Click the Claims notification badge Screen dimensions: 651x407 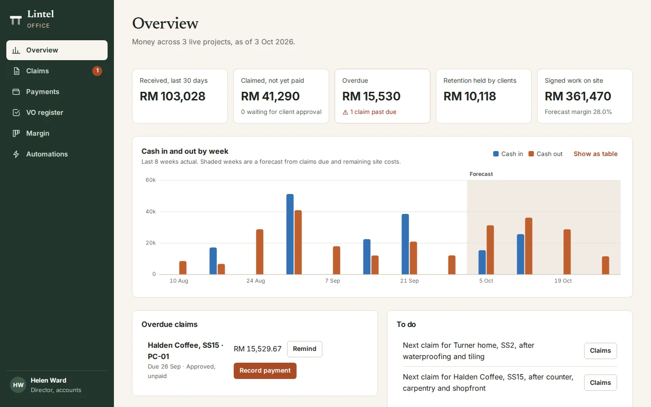point(97,71)
